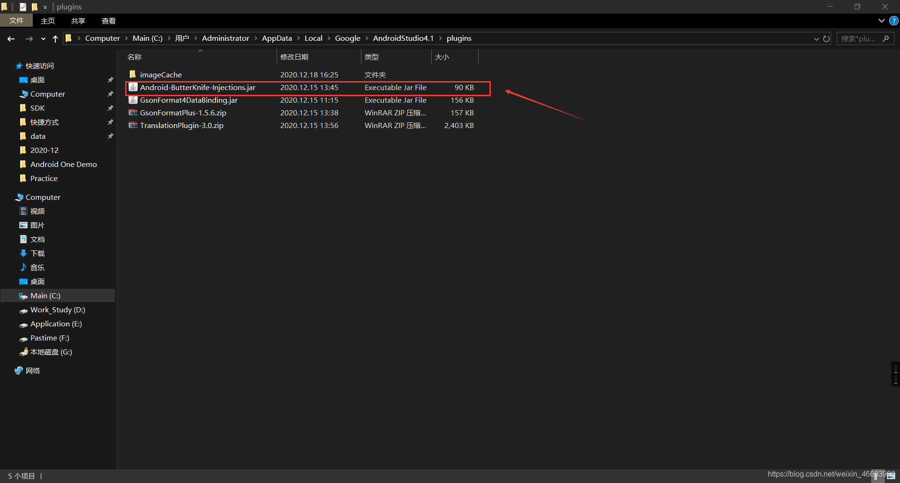Unpin SDK from Quick Access
This screenshot has height=483, width=900.
pyautogui.click(x=111, y=108)
